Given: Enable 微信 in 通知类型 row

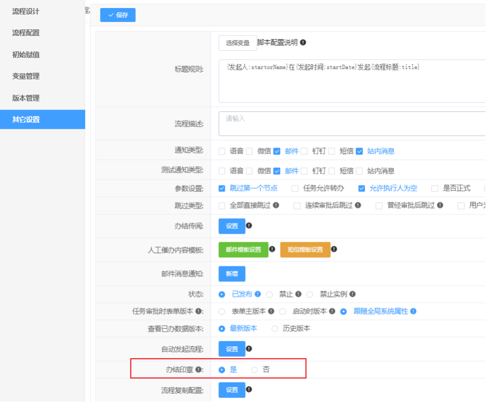Looking at the screenshot, I should coord(249,152).
